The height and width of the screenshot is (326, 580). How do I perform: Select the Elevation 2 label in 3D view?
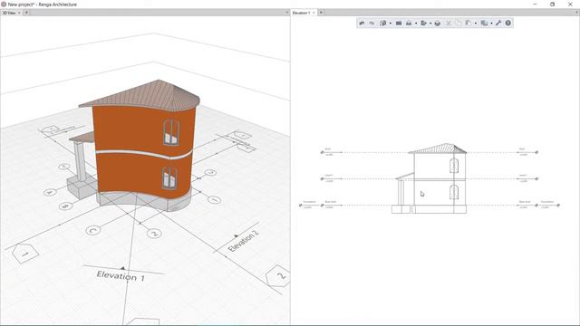click(x=243, y=241)
